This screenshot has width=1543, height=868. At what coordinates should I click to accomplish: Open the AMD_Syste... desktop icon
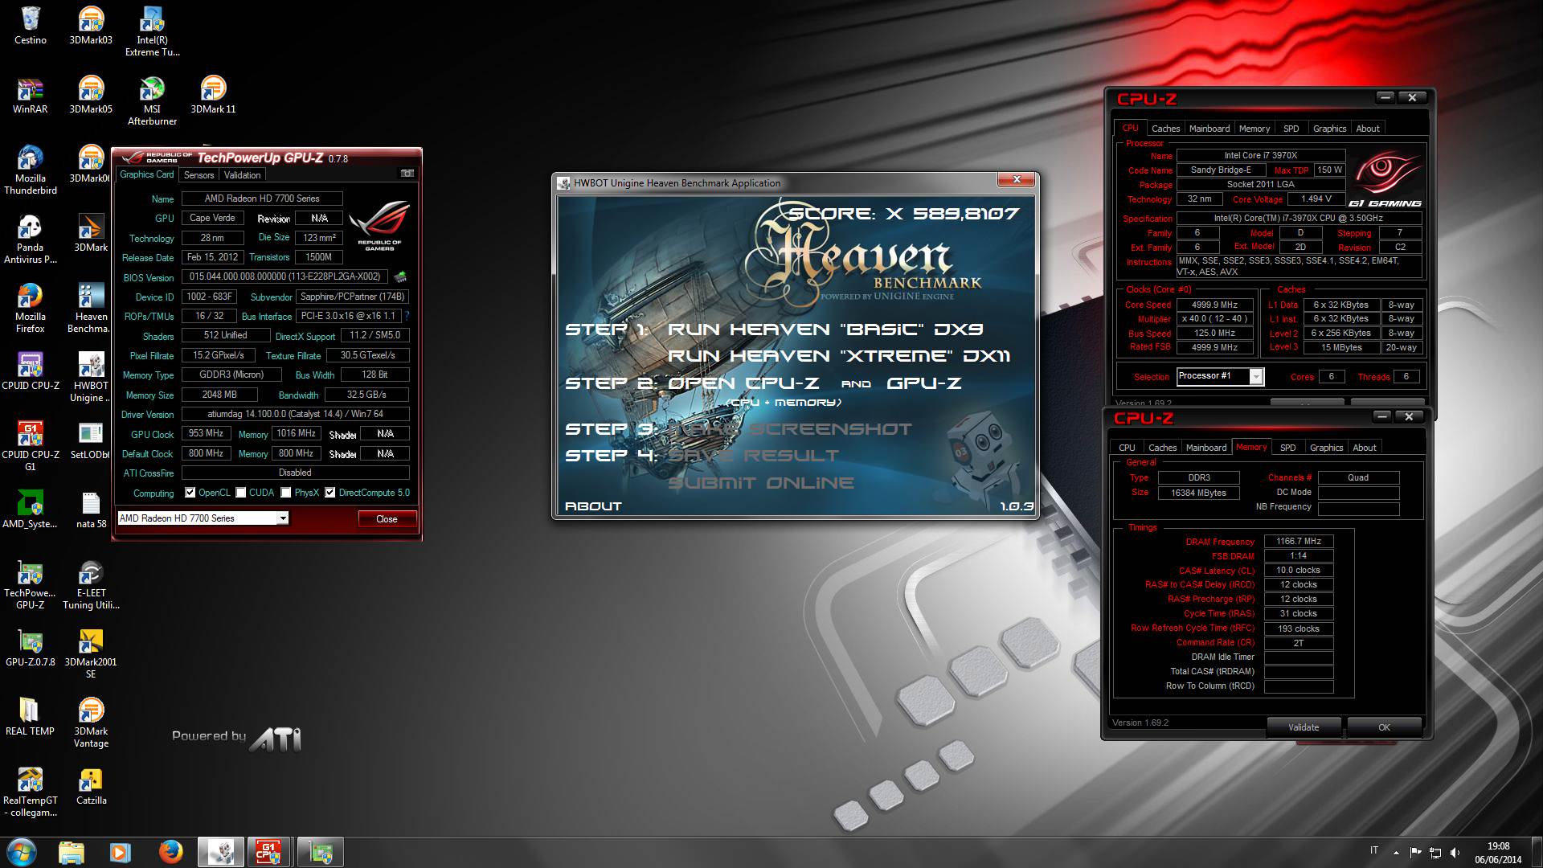[x=31, y=510]
